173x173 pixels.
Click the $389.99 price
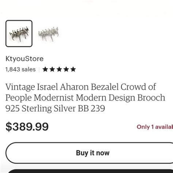[x=27, y=127]
